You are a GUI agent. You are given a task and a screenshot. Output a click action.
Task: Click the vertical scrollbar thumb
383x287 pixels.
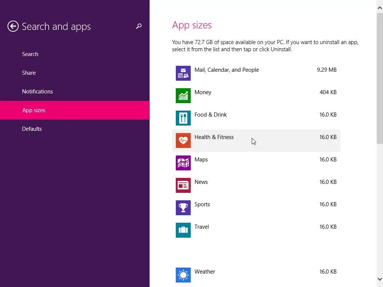(380, 78)
